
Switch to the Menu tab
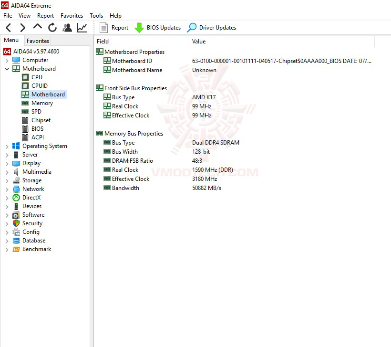pyautogui.click(x=11, y=40)
